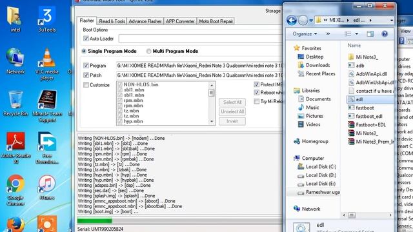The height and width of the screenshot is (232, 413).
Task: Toggle the Patch checkbox
Action: [86, 75]
